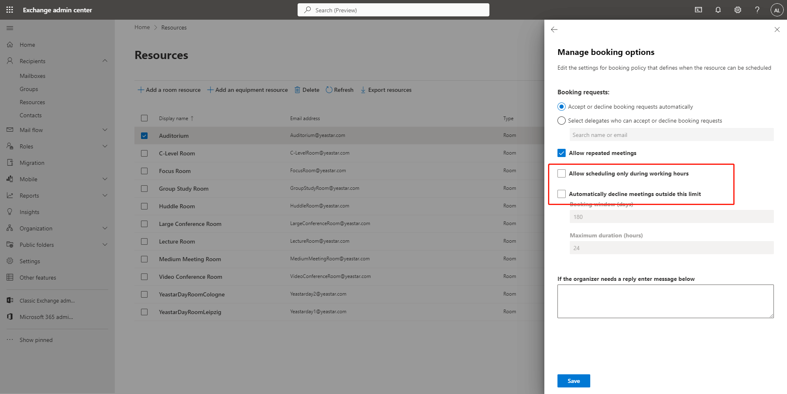Expand the Mobile section chevron
787x394 pixels.
click(105, 179)
